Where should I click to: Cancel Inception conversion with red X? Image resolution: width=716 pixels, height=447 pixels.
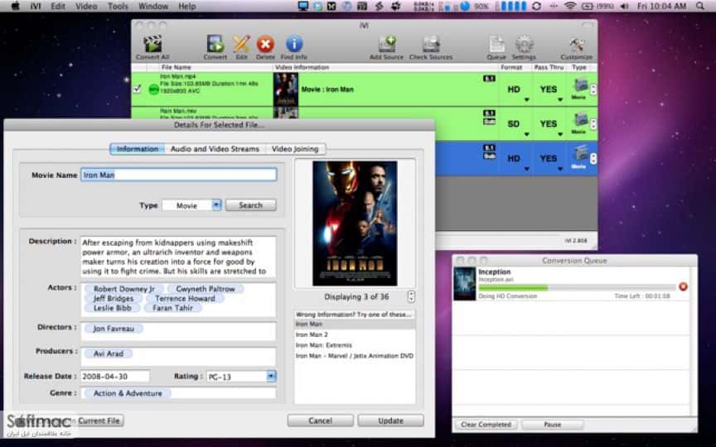point(683,286)
